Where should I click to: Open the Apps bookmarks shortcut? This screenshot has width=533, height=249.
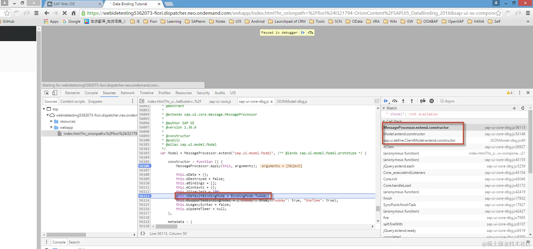51,21
